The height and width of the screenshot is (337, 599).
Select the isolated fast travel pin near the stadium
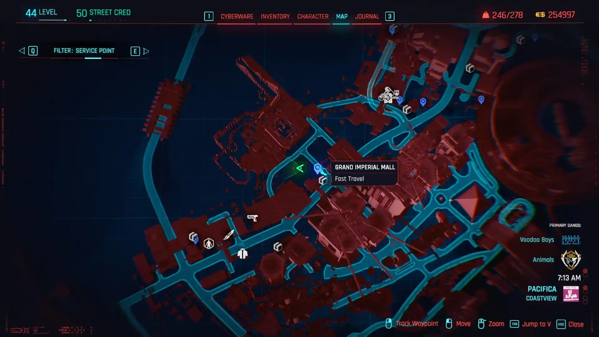tap(481, 100)
